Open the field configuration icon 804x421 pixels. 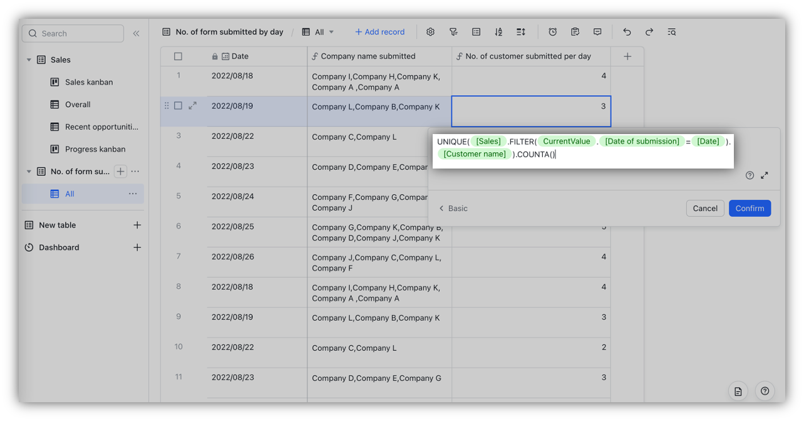[476, 32]
